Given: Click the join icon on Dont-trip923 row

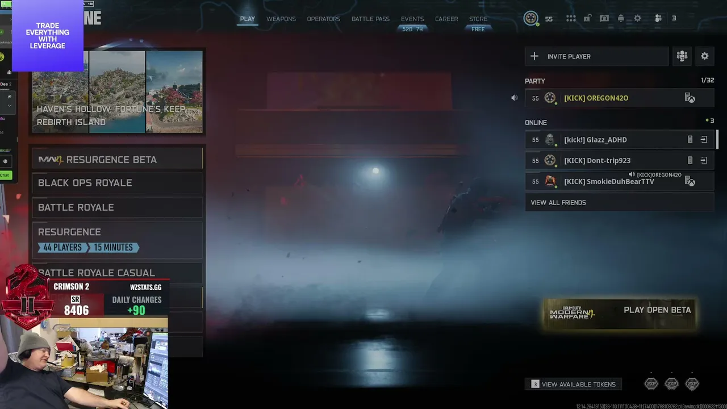Looking at the screenshot, I should (x=704, y=161).
